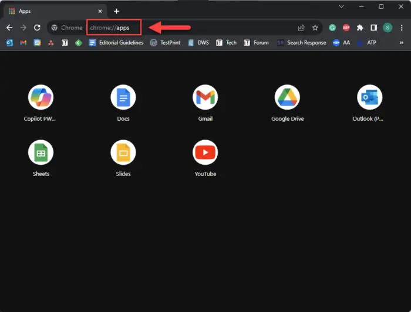The height and width of the screenshot is (312, 411).
Task: Open a new tab
Action: [117, 11]
